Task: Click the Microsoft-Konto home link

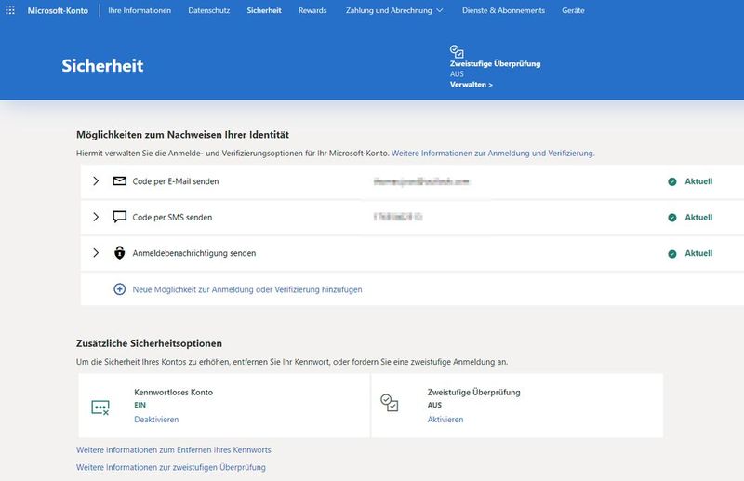Action: click(x=58, y=10)
